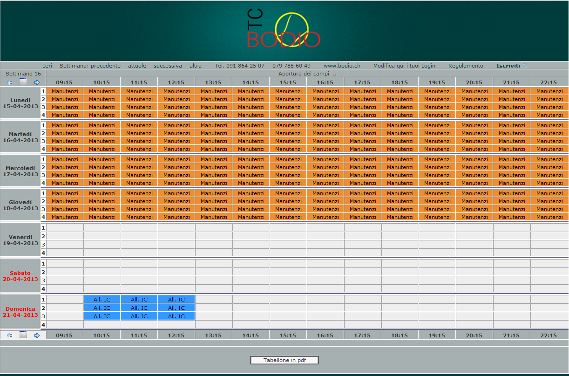Click the top calendar icon under Settimana 16
This screenshot has height=376, width=569.
pos(23,82)
